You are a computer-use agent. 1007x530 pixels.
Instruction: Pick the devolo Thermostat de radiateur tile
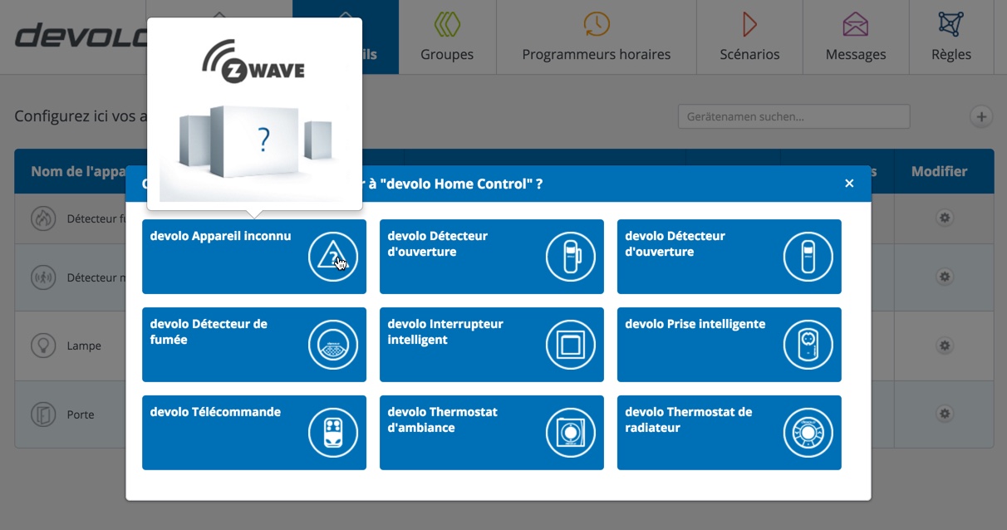(x=729, y=432)
